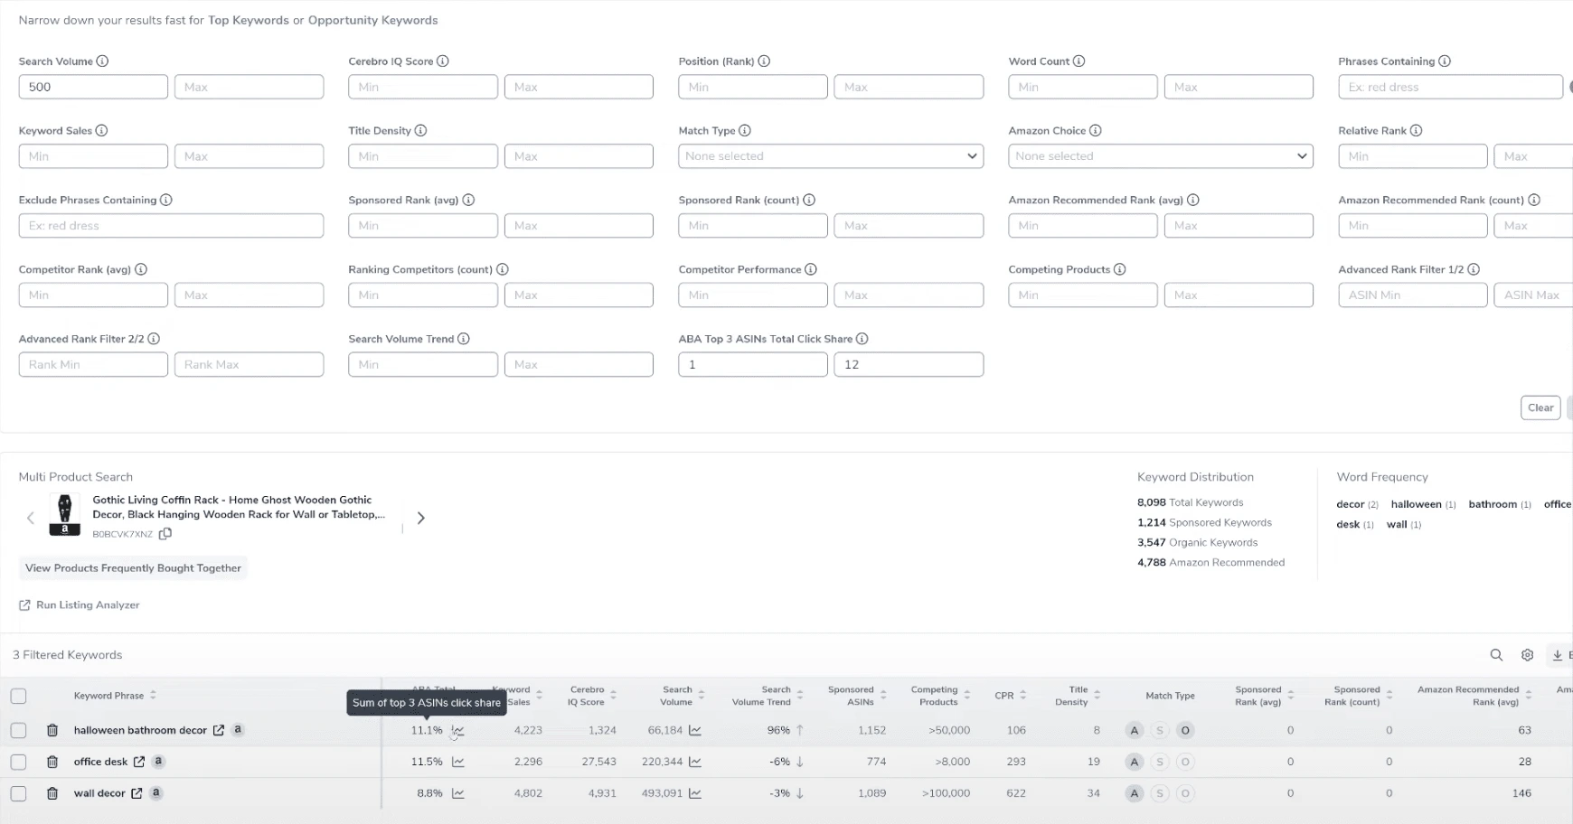Viewport: 1573px width, 824px height.
Task: Check the 'halloween bathroom decor' row checkbox
Action: (x=18, y=730)
